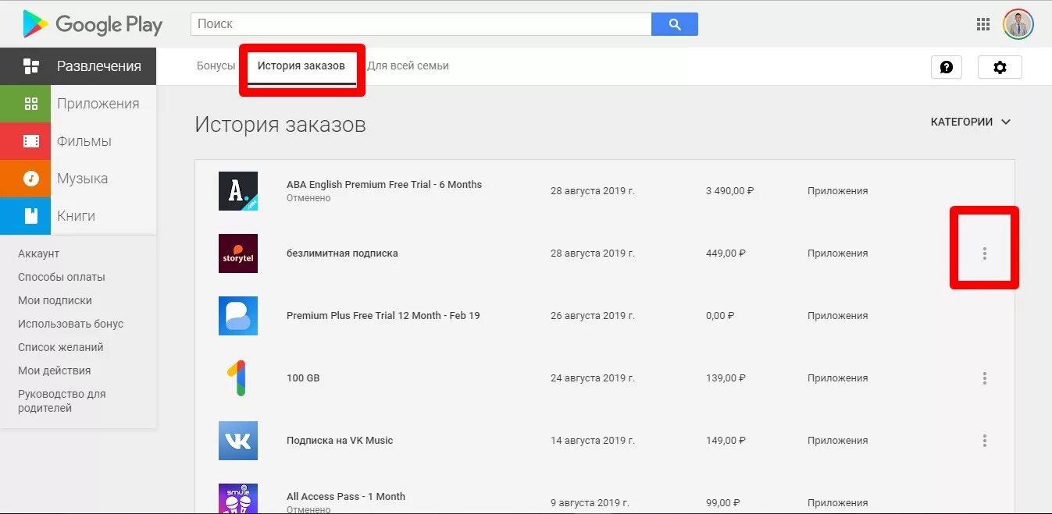1052x514 pixels.
Task: Click the 0,00 ₽ price
Action: coord(720,316)
